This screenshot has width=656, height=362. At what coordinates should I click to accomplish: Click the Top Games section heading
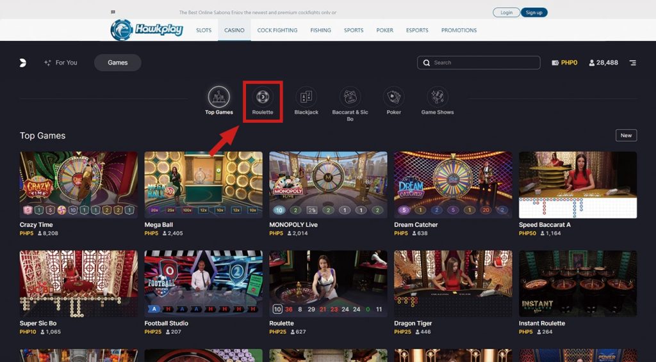click(x=43, y=136)
